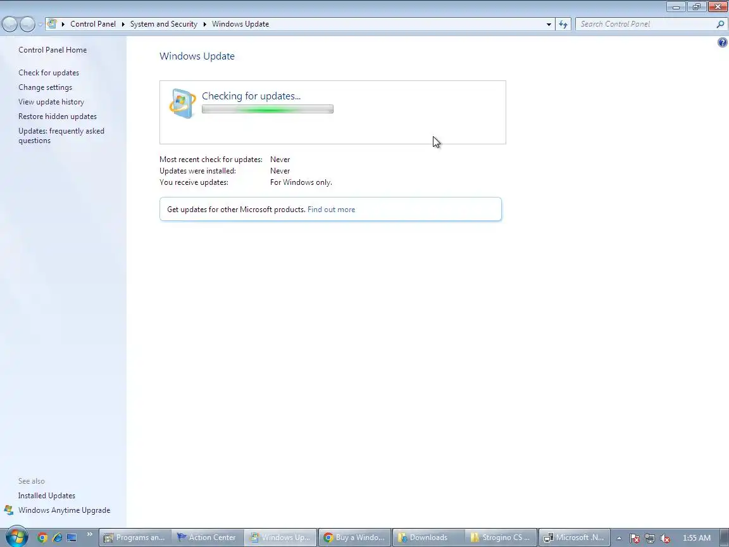729x547 pixels.
Task: Click the Checking for updates progress bar
Action: 267,110
